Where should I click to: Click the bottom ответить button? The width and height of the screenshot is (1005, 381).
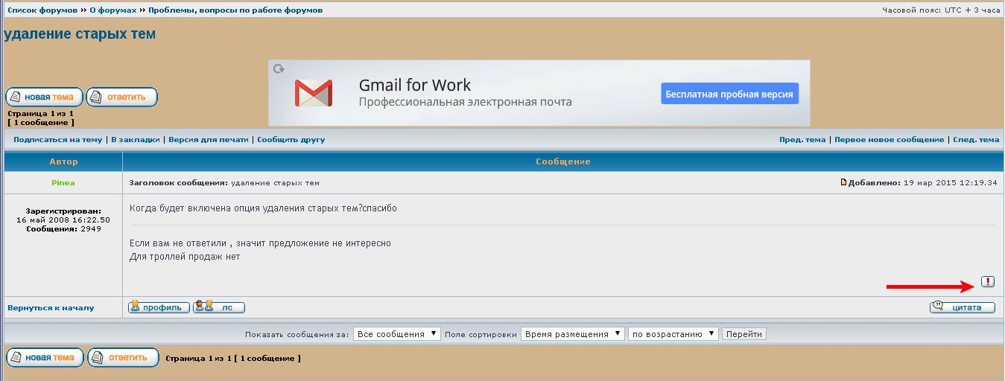123,358
